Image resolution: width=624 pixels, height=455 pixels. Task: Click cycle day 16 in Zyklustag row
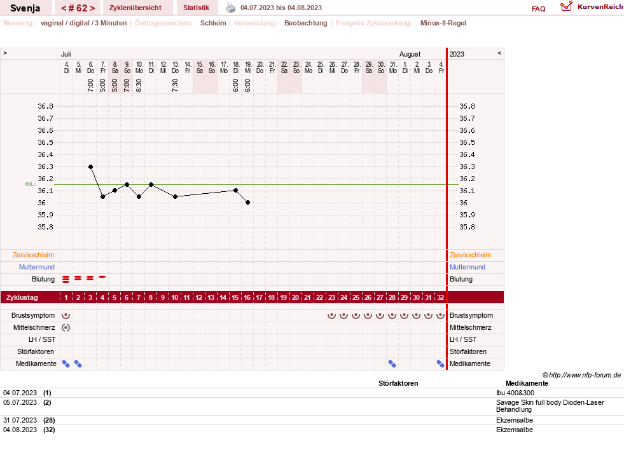click(247, 297)
